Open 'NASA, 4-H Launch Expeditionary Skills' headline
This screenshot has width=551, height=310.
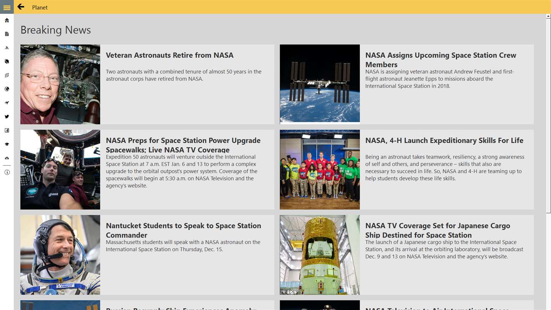pyautogui.click(x=444, y=140)
